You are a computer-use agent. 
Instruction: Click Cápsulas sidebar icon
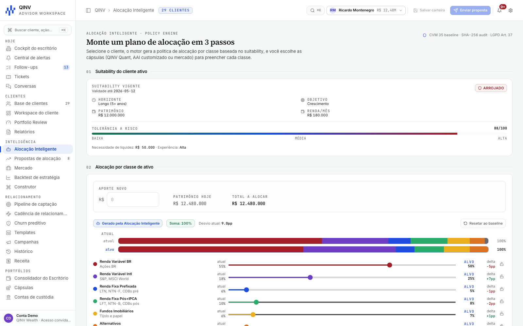[8, 288]
